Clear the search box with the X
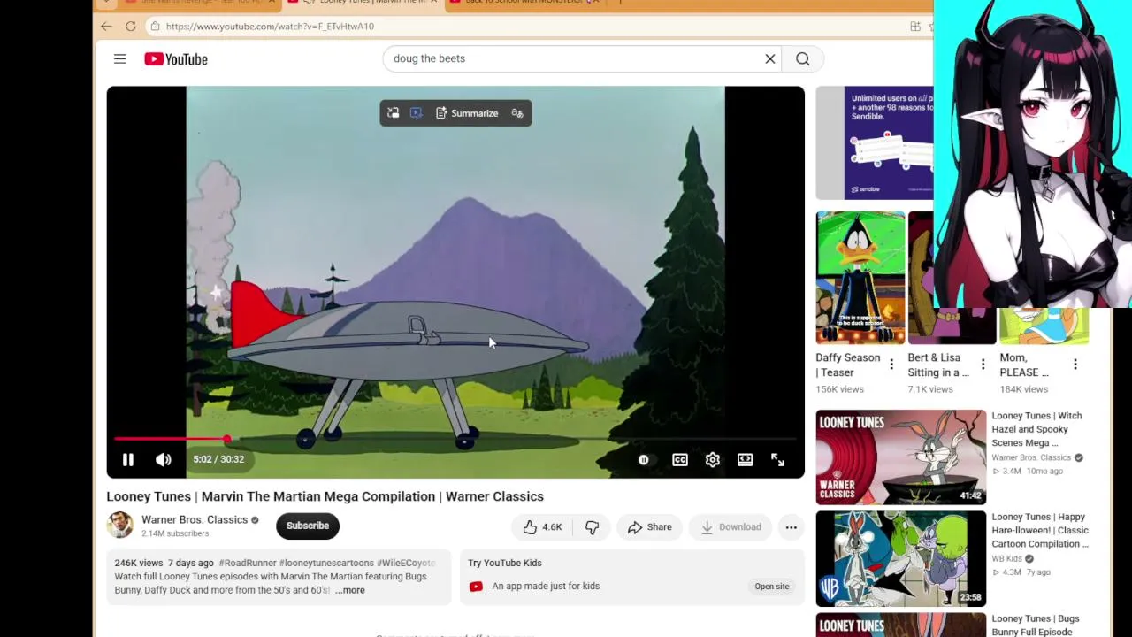The height and width of the screenshot is (637, 1132). (x=770, y=59)
